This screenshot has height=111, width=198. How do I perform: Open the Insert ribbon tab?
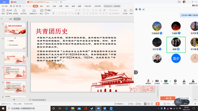pyautogui.click(x=42, y=6)
